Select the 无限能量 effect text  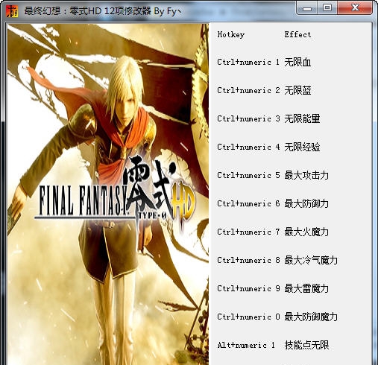pos(302,118)
